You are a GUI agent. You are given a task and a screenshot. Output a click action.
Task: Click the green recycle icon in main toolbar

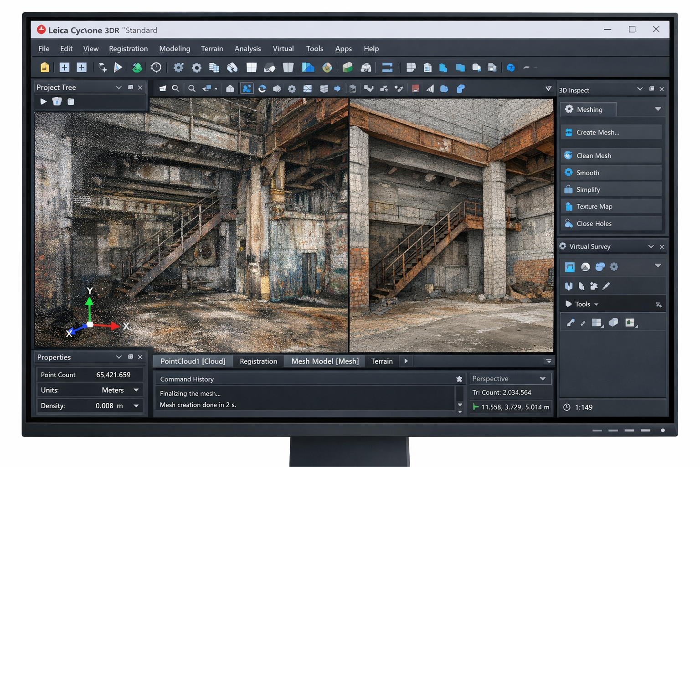click(x=137, y=67)
